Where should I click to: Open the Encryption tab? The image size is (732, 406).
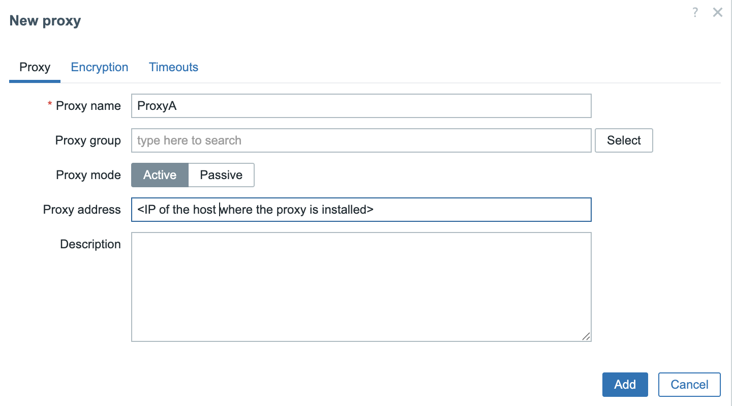(100, 67)
